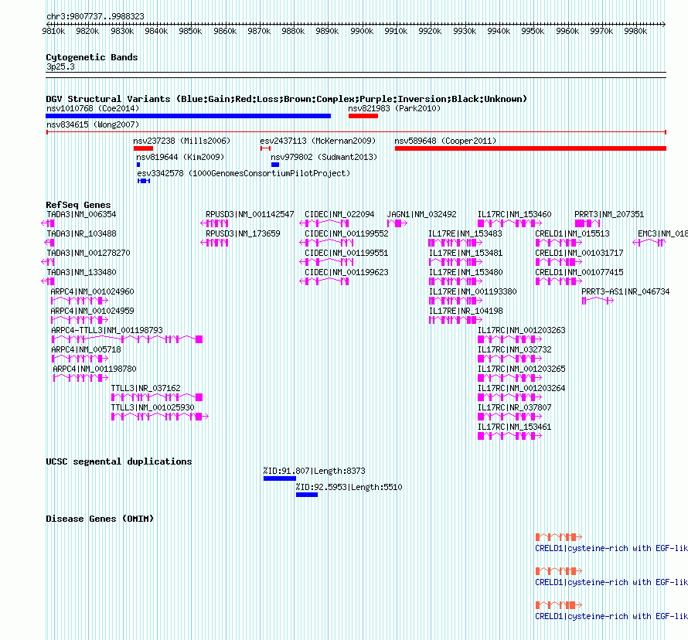Viewport: 688px width, 640px height.
Task: Click transcript label ARPC4|NM_005718
Action: tap(86, 349)
